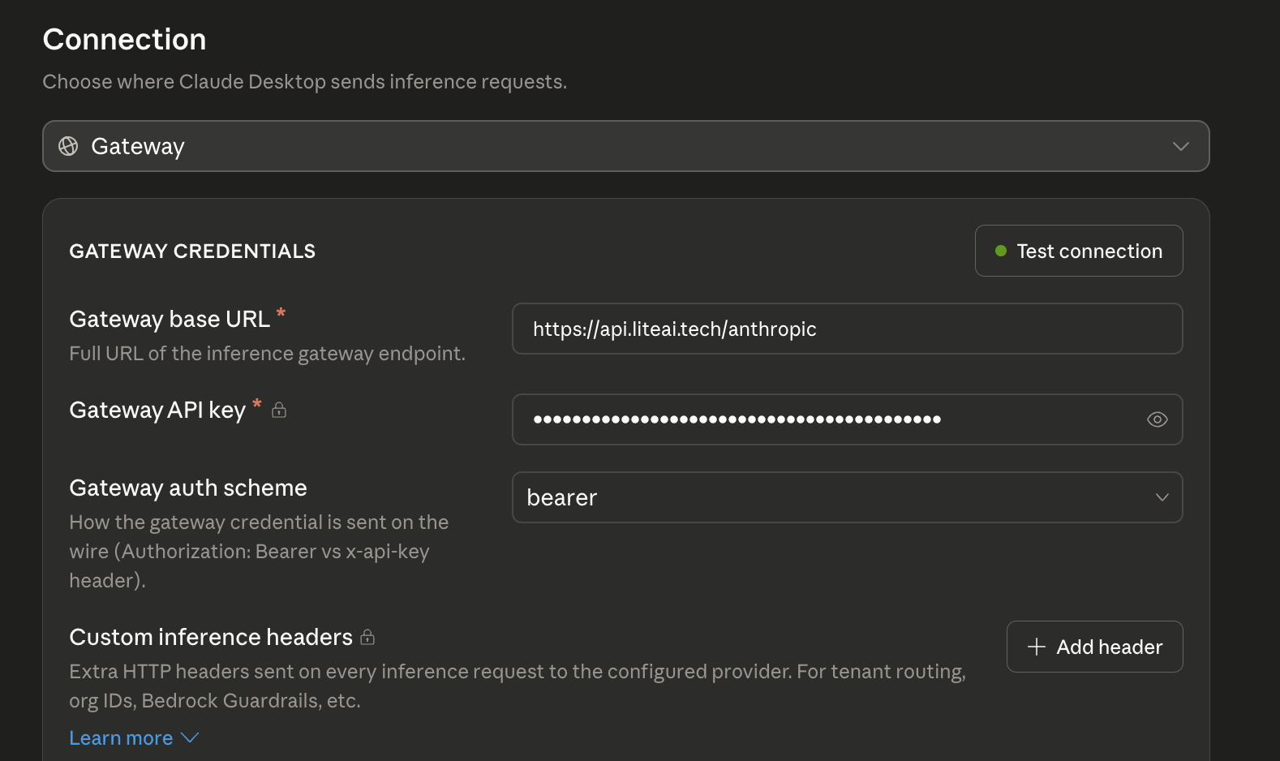Viewport: 1280px width, 761px height.
Task: Click 'Full URL of the inference gateway endpoint.' text
Action: [x=267, y=354]
